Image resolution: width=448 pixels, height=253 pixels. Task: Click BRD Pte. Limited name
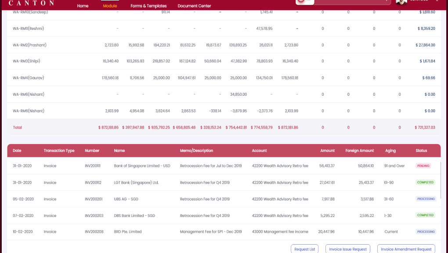128,231
